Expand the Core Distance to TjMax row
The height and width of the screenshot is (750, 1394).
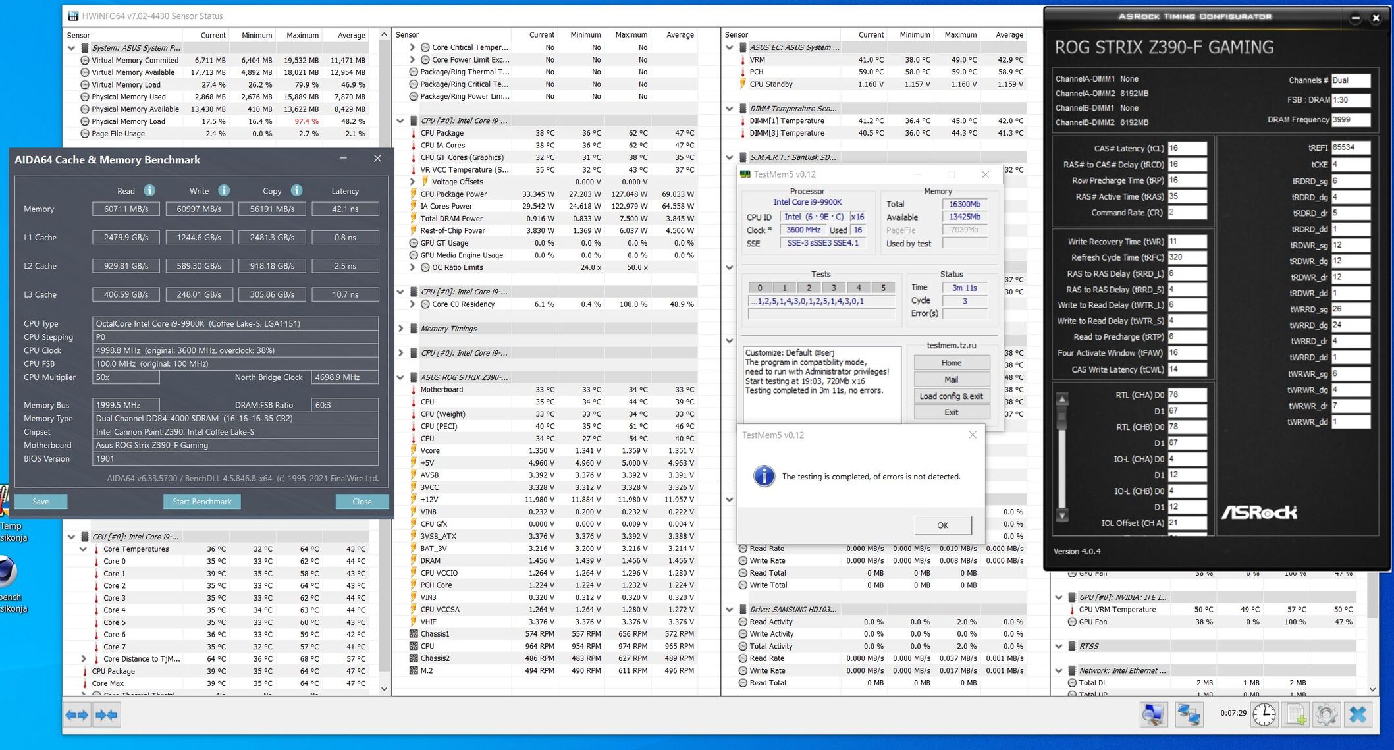(83, 658)
